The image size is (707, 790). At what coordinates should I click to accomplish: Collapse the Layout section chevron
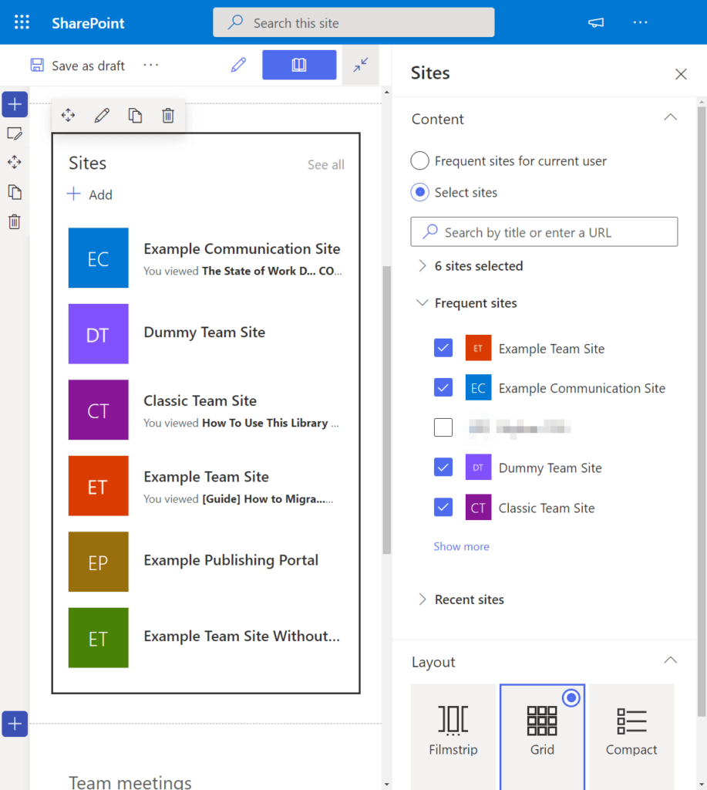670,660
